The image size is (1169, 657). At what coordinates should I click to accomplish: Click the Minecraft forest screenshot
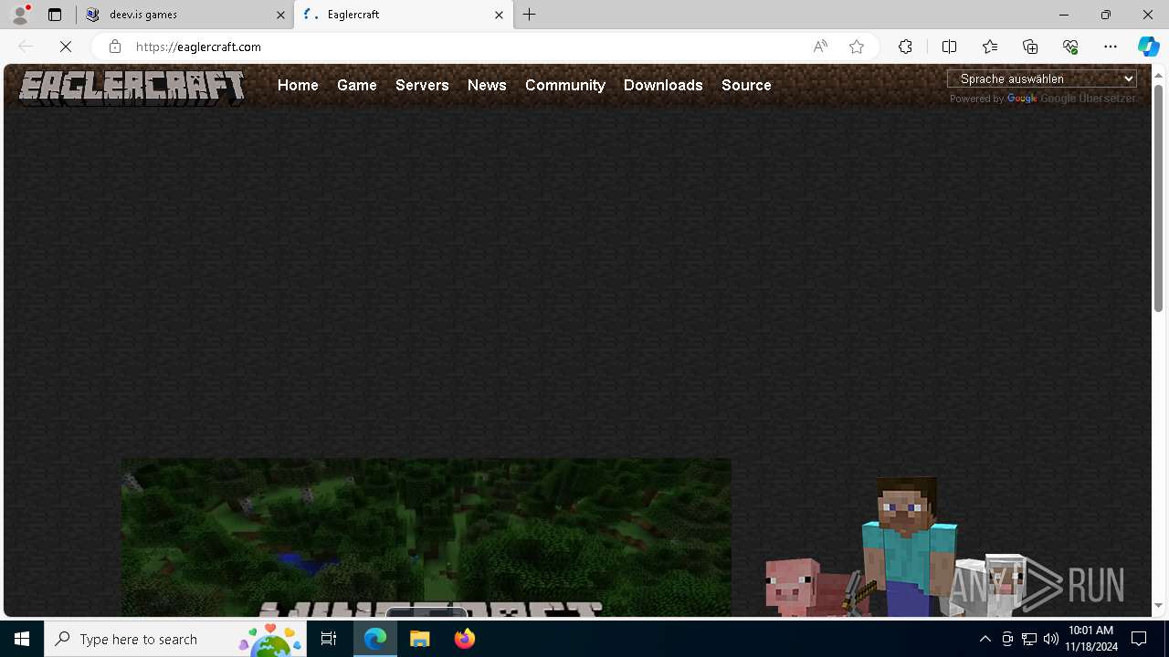(x=426, y=537)
